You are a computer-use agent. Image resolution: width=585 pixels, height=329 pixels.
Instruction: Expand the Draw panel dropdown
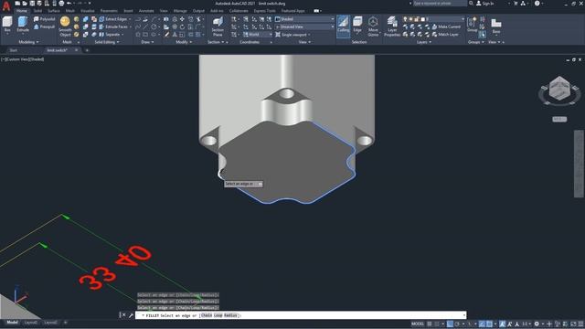coord(147,42)
